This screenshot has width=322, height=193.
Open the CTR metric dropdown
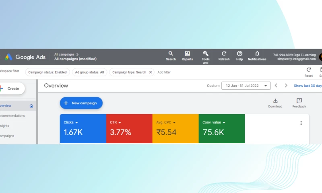[x=116, y=123]
